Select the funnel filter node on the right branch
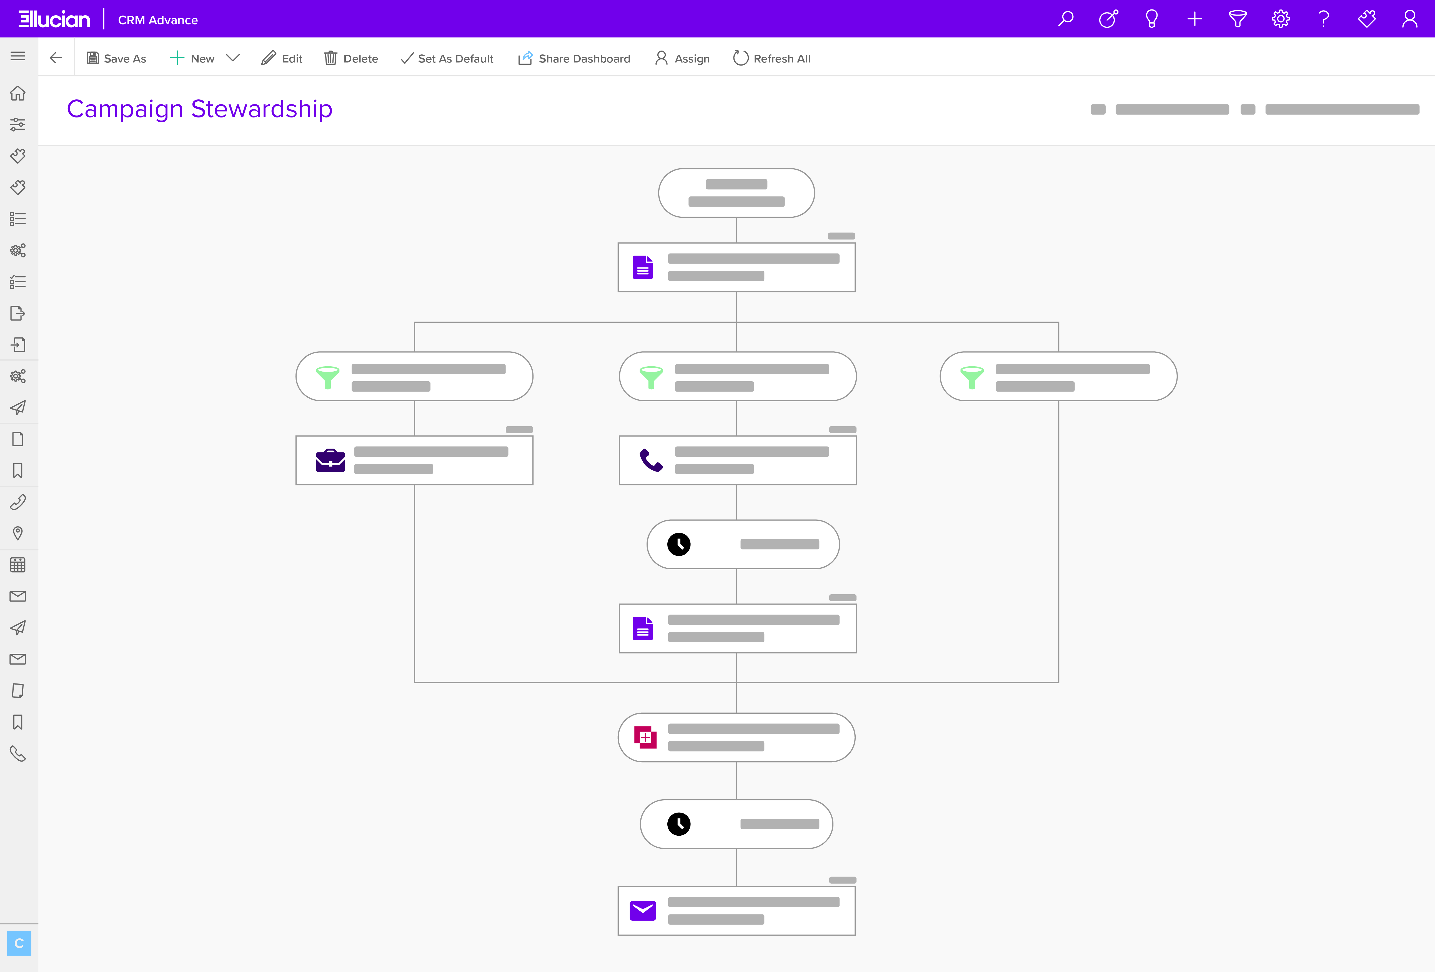 tap(1058, 376)
